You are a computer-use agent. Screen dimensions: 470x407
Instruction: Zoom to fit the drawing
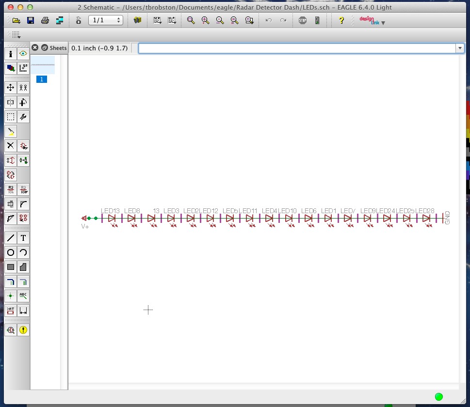[x=191, y=20]
